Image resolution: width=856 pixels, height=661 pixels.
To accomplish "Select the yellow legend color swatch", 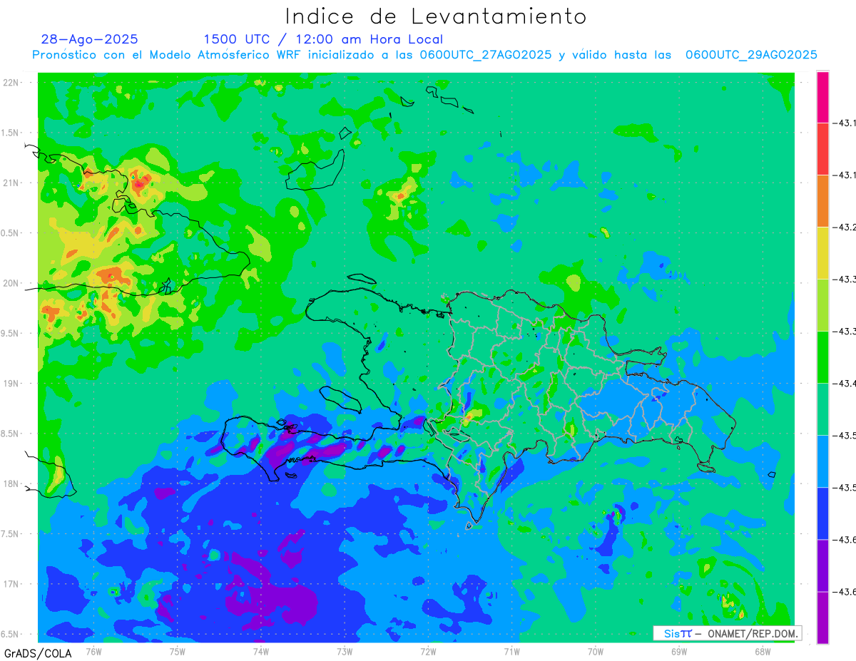I will (822, 253).
